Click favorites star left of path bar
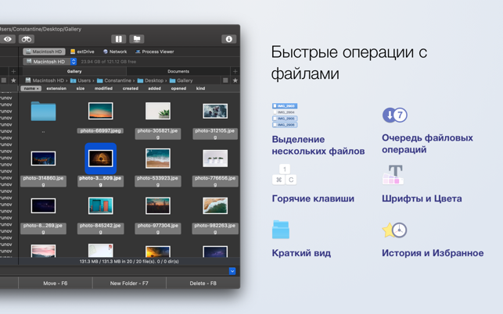503x314 pixels. coord(13,80)
